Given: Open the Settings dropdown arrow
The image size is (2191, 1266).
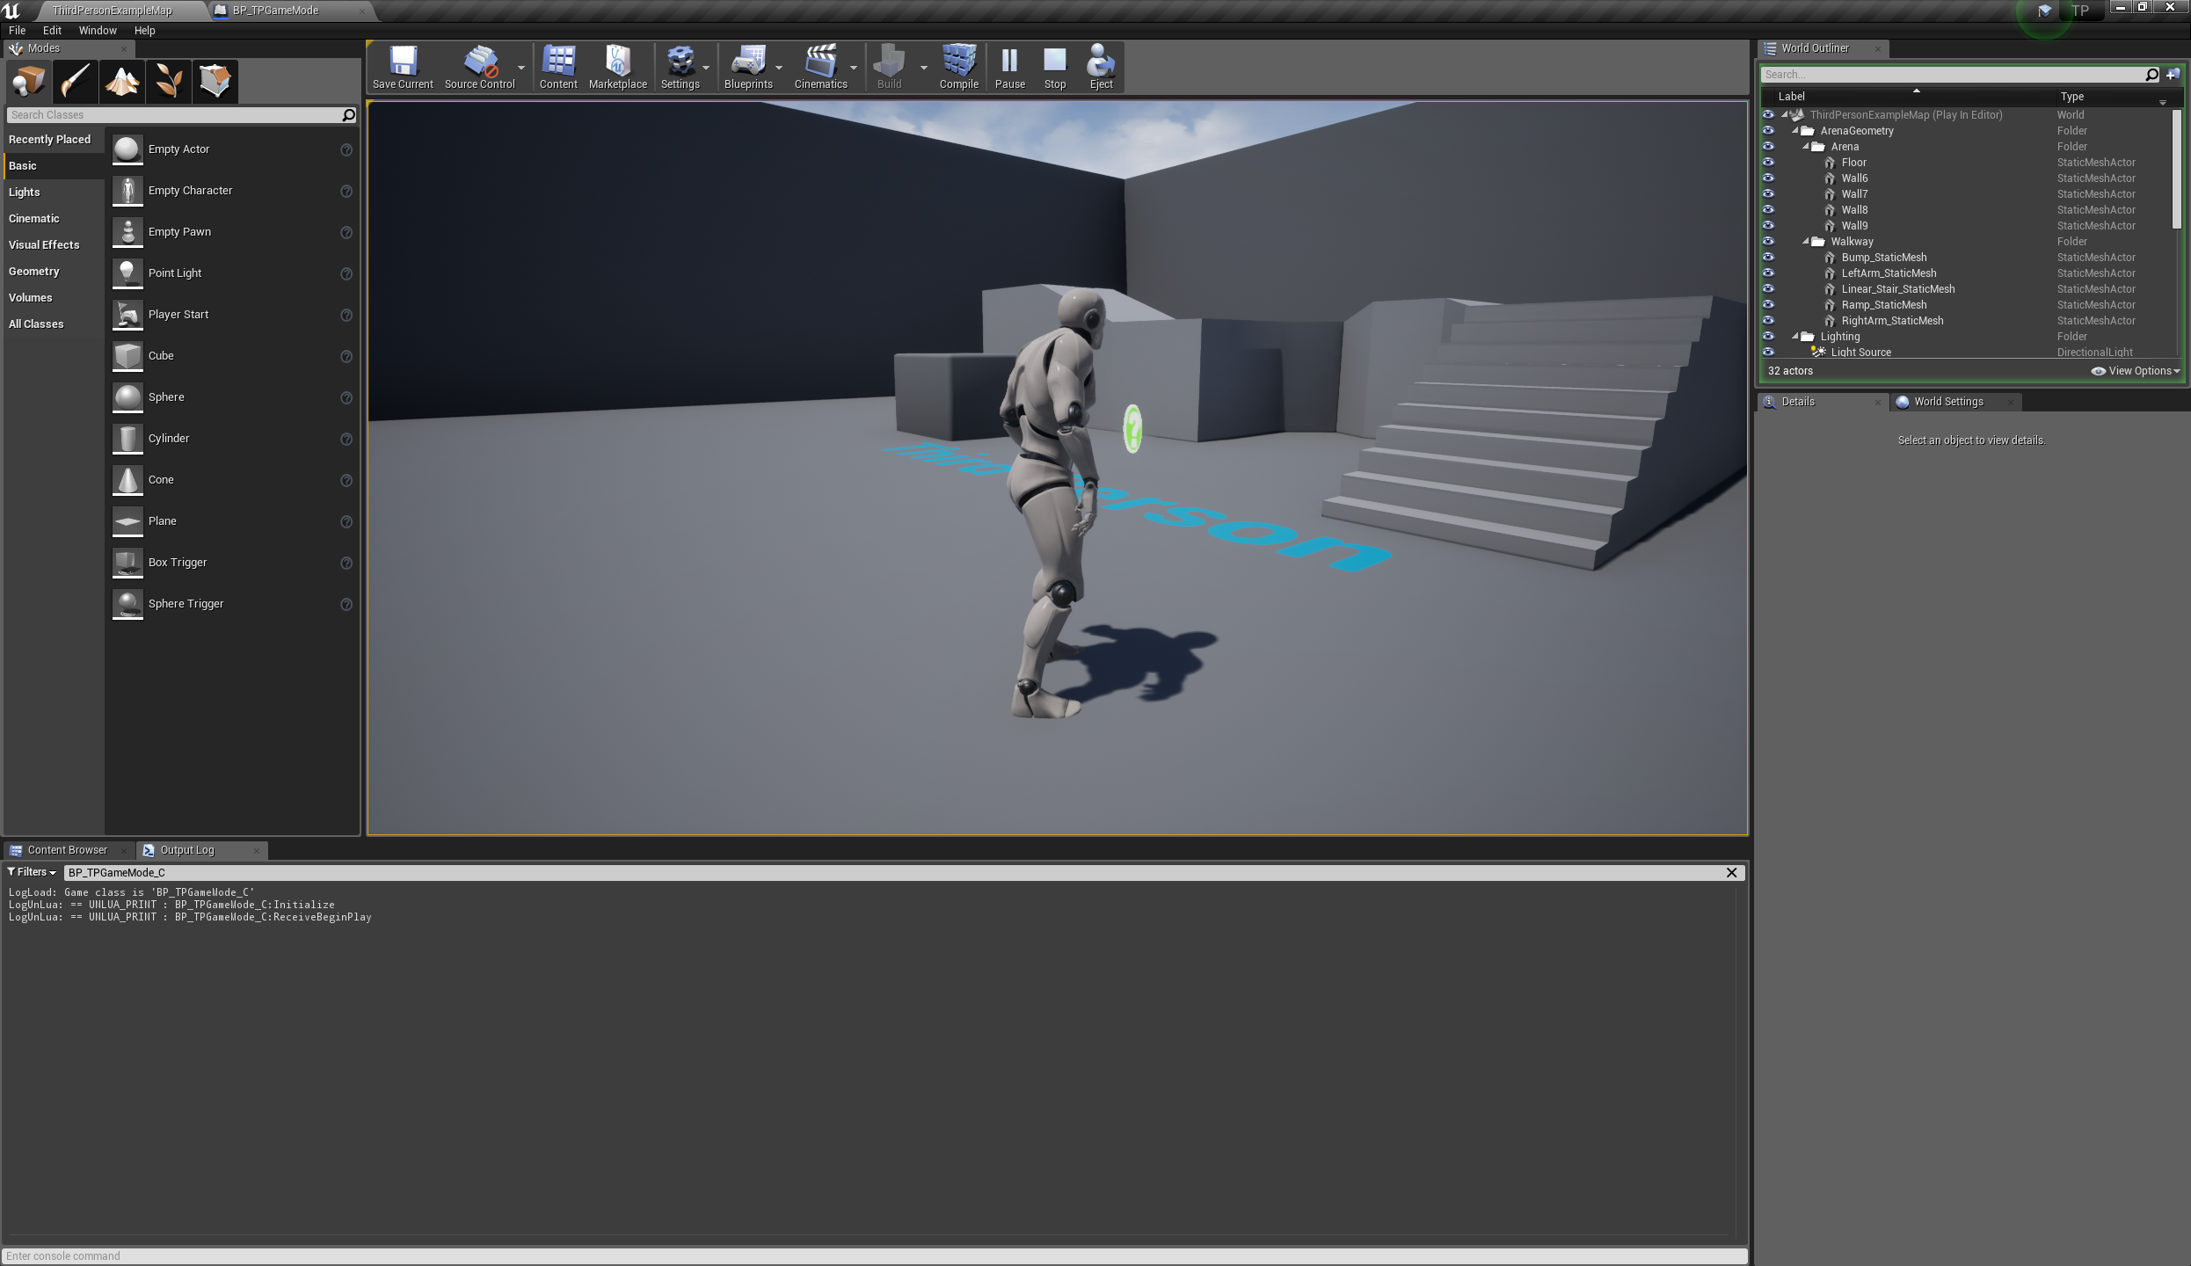Looking at the screenshot, I should coord(706,68).
